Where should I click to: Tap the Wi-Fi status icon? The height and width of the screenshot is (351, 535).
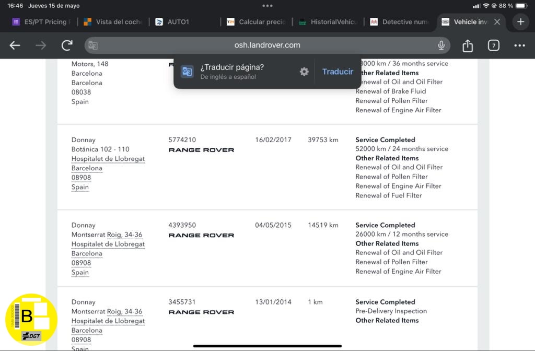(486, 6)
